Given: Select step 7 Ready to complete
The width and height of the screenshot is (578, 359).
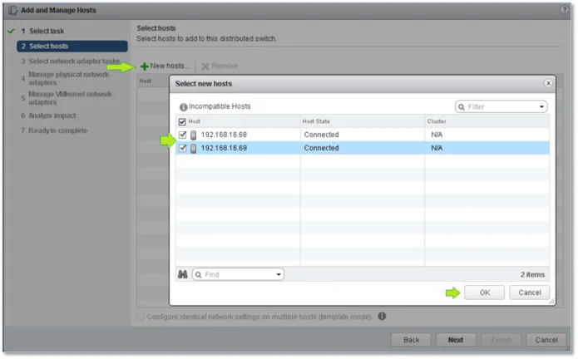Looking at the screenshot, I should (54, 130).
